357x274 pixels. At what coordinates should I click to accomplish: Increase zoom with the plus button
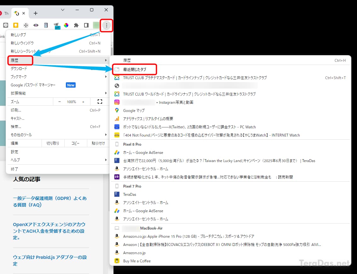83,102
